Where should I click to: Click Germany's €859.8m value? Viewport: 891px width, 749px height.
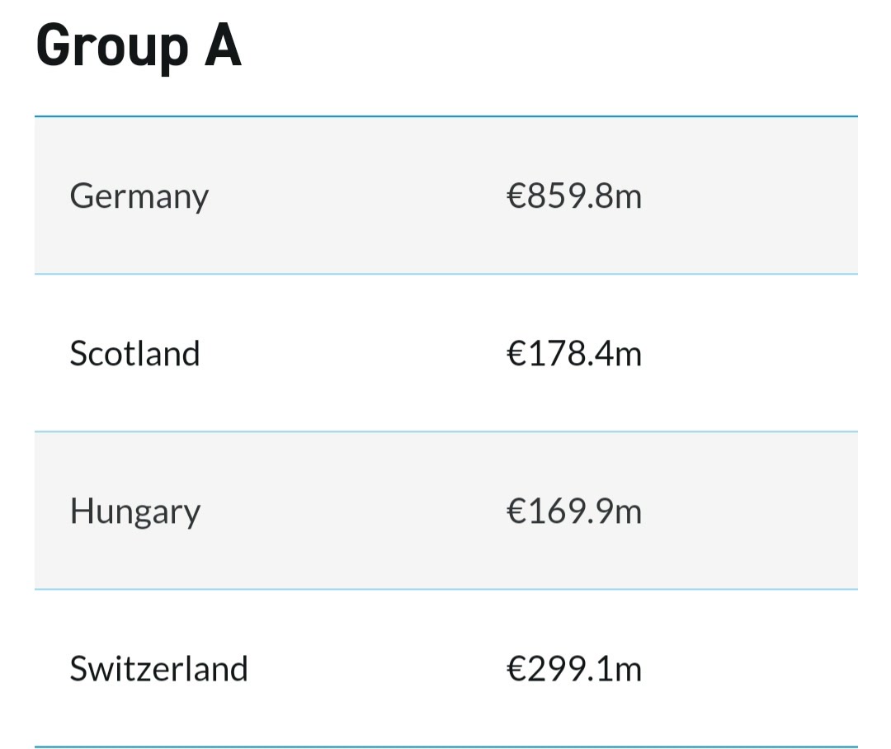coord(574,196)
